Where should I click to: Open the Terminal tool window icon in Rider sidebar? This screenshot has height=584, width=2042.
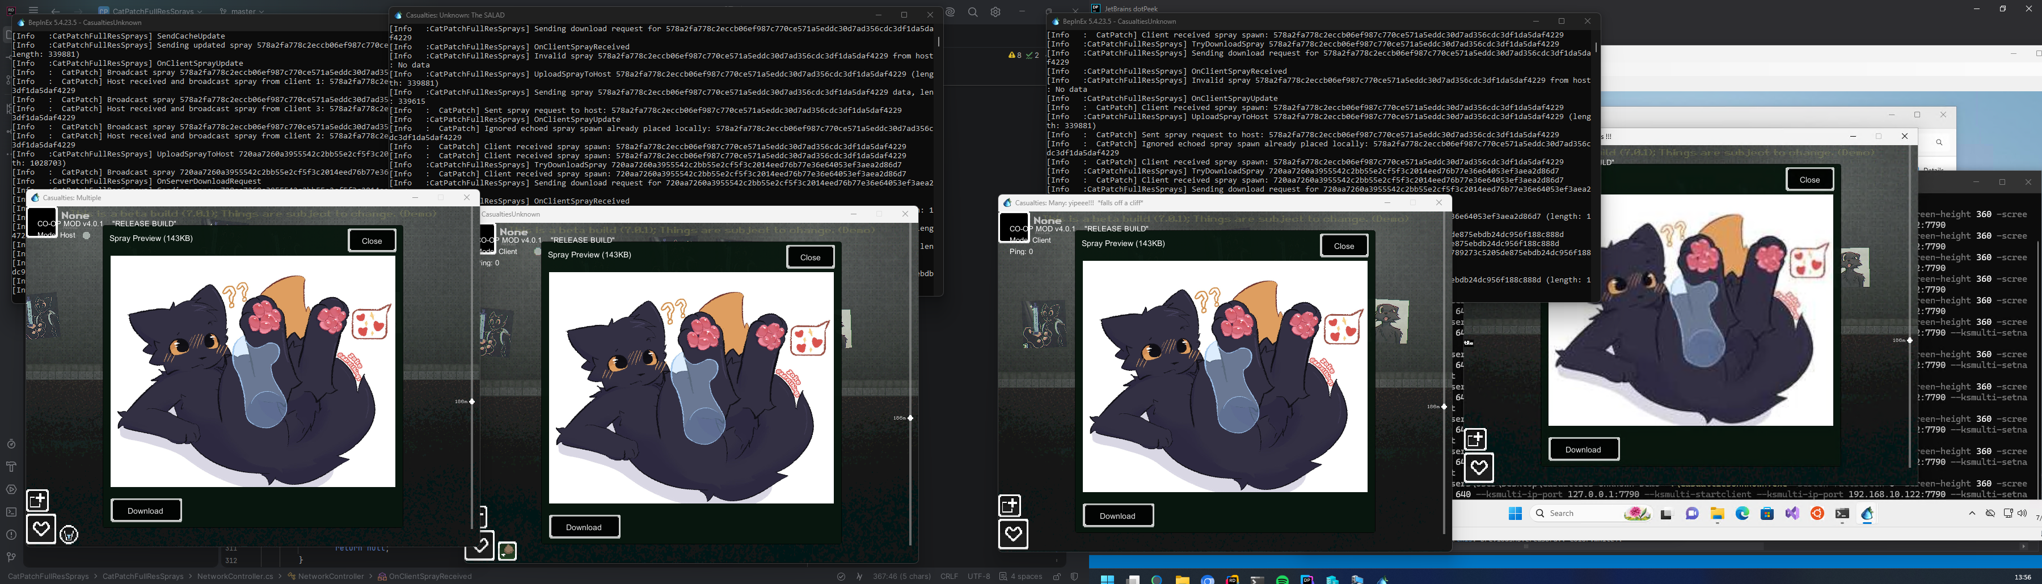click(11, 512)
